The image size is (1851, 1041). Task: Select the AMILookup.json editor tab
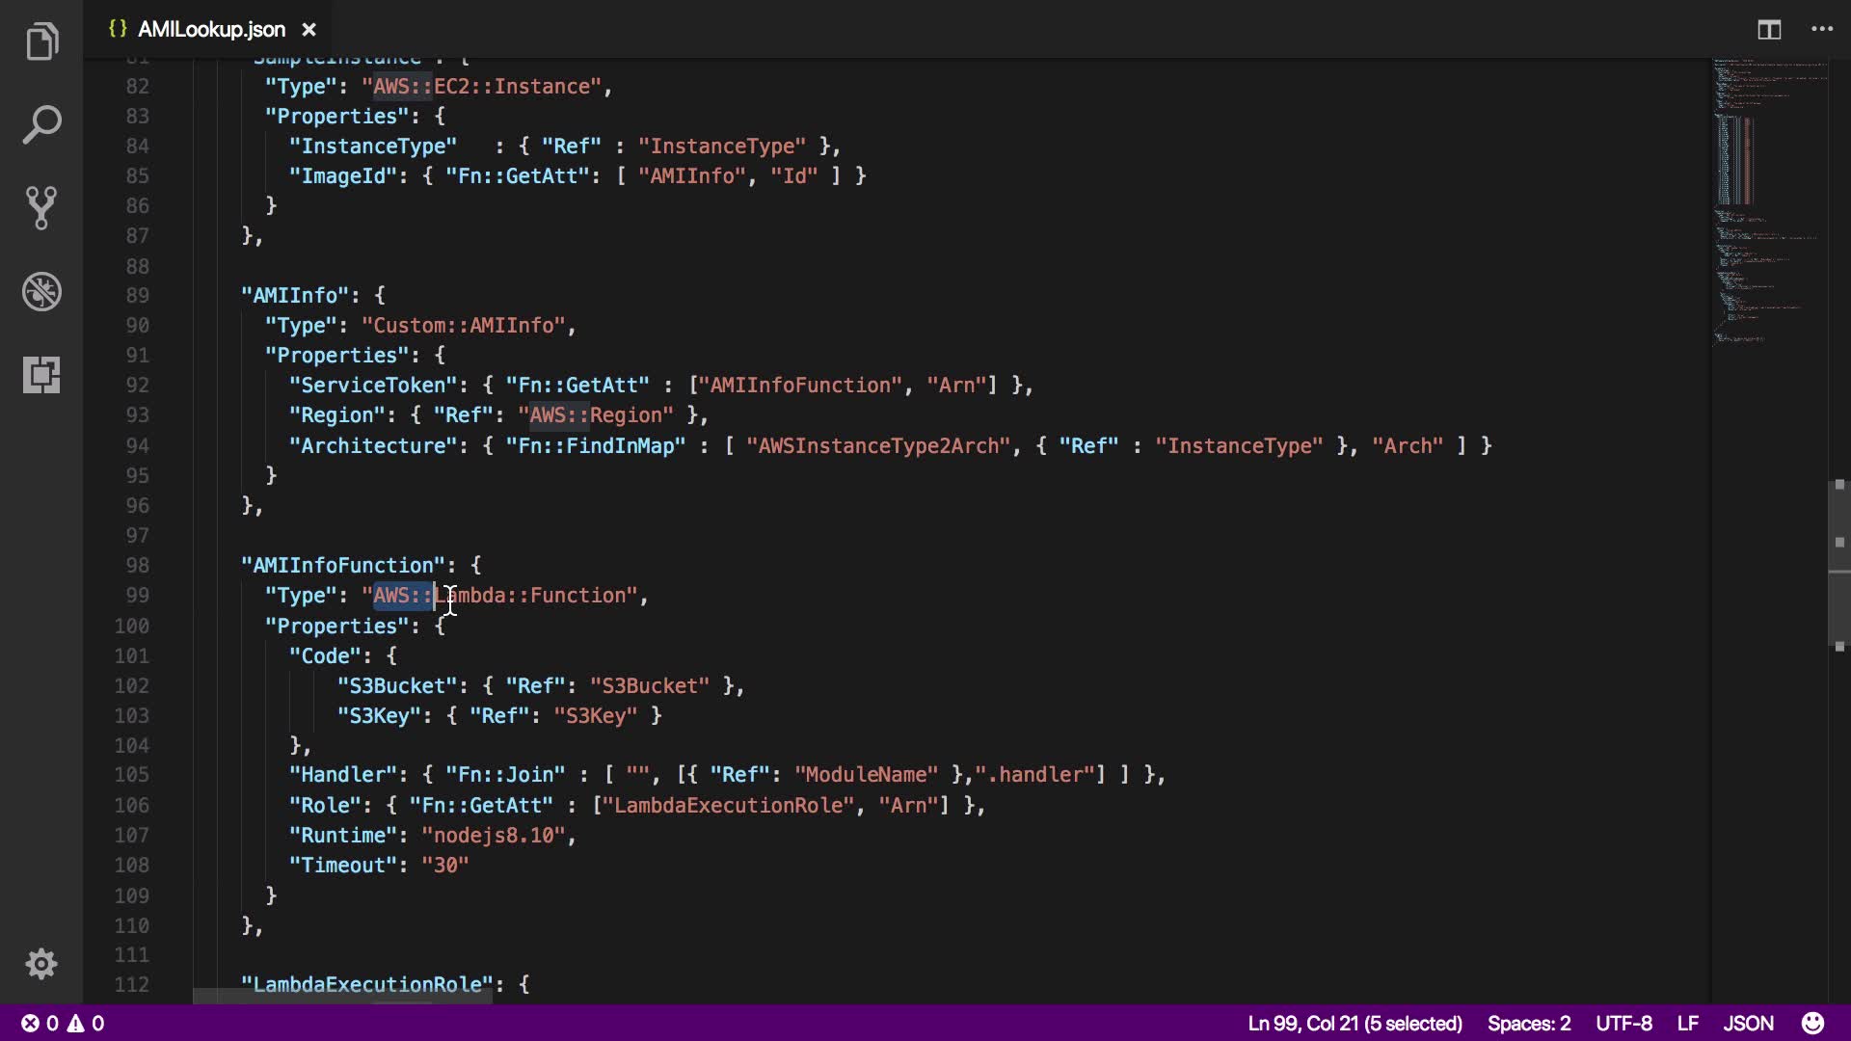[210, 30]
